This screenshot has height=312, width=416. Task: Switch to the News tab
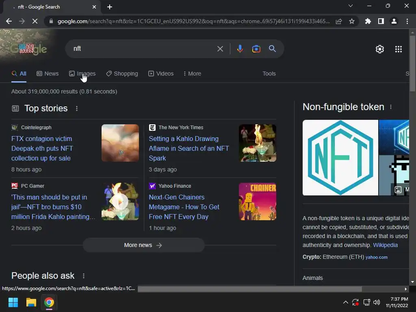click(48, 74)
